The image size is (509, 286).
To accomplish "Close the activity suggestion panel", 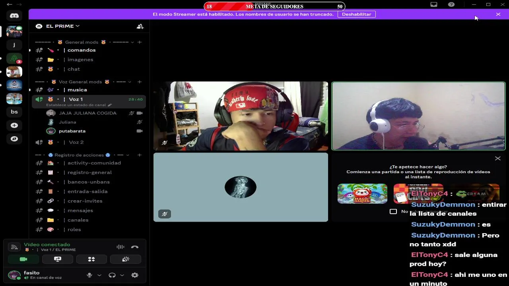I will [x=497, y=158].
